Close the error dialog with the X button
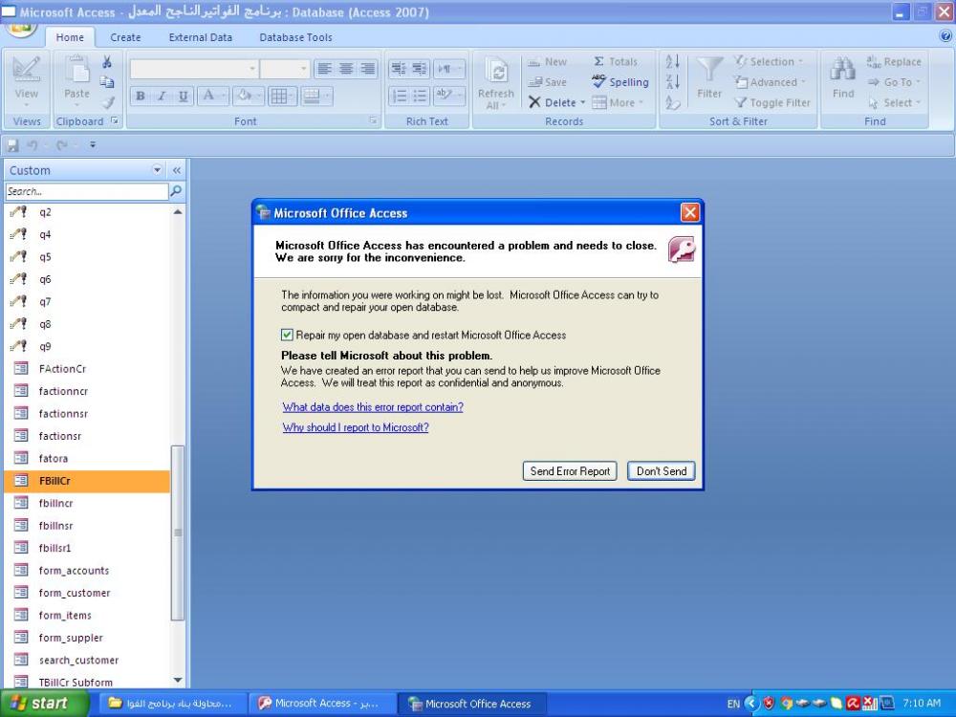 pos(689,213)
